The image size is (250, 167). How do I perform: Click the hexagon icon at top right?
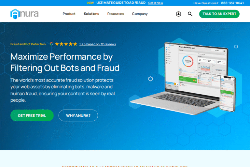[236, 47]
